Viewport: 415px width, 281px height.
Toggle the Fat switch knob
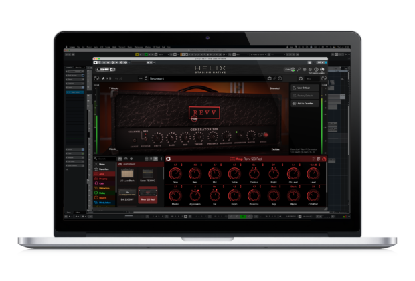pyautogui.click(x=215, y=196)
